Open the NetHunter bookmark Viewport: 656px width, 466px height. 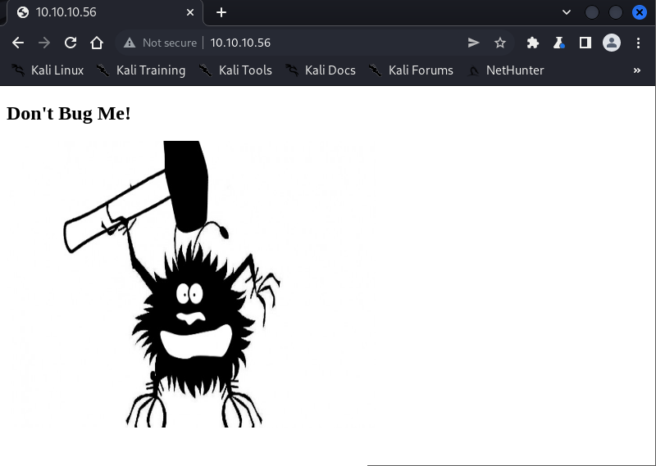tap(505, 70)
